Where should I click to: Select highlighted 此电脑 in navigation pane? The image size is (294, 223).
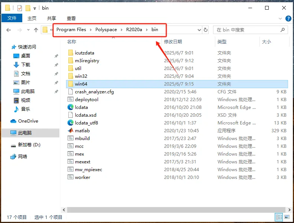tap(30, 133)
